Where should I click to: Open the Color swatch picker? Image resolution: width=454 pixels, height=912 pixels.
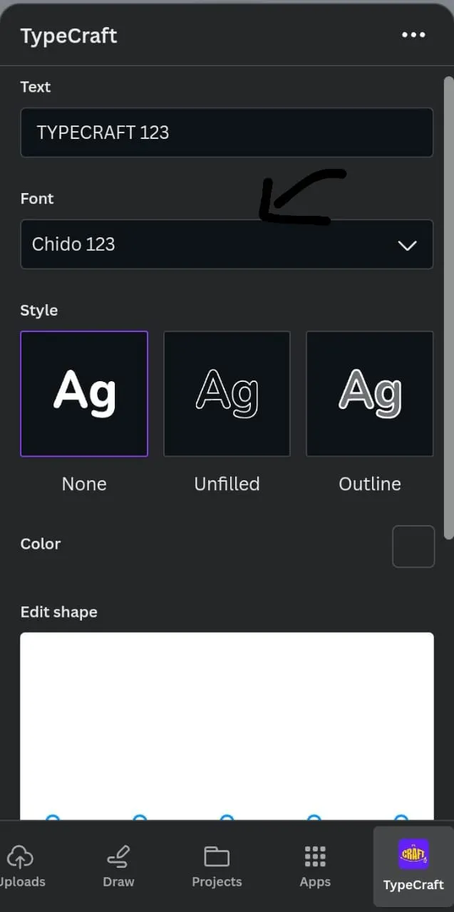413,546
